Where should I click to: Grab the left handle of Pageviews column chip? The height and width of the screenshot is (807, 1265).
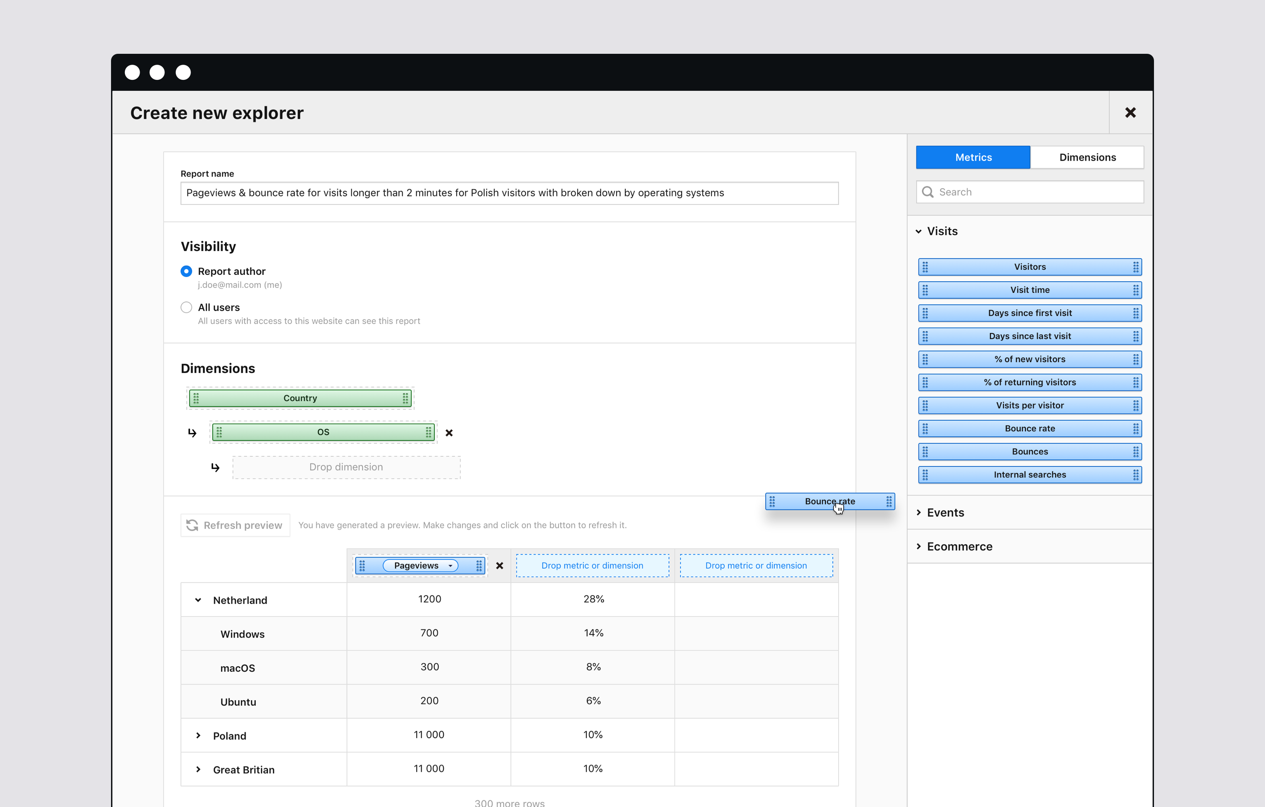click(x=362, y=565)
